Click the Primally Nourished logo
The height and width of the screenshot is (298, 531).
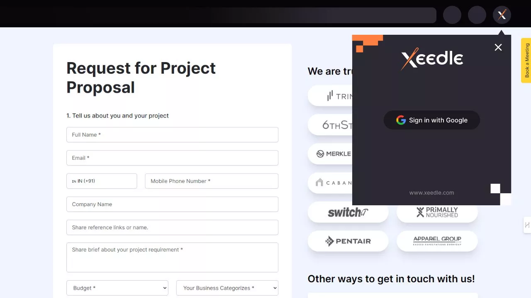coord(437,212)
